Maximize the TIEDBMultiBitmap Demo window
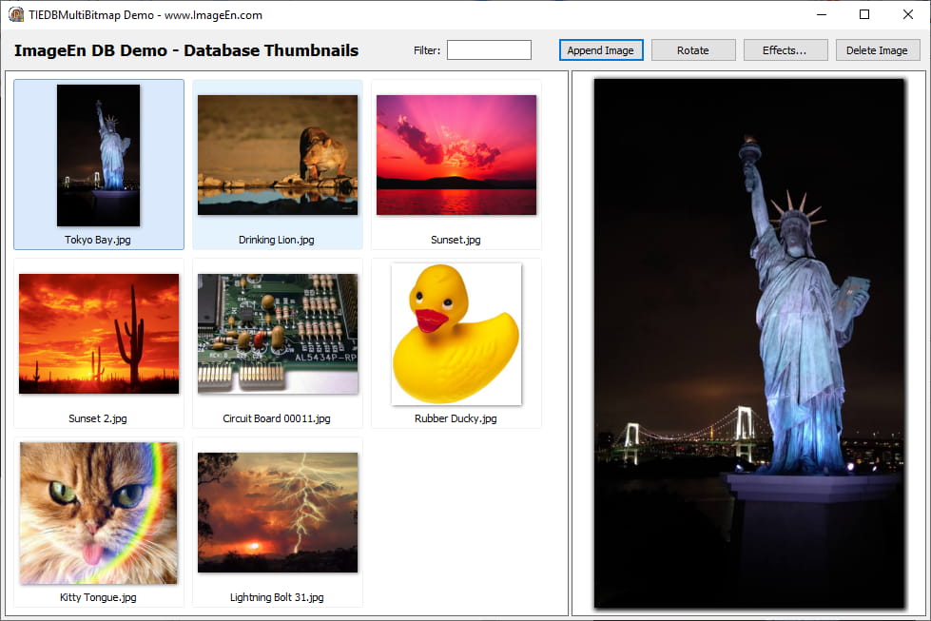This screenshot has height=621, width=931. [x=864, y=15]
